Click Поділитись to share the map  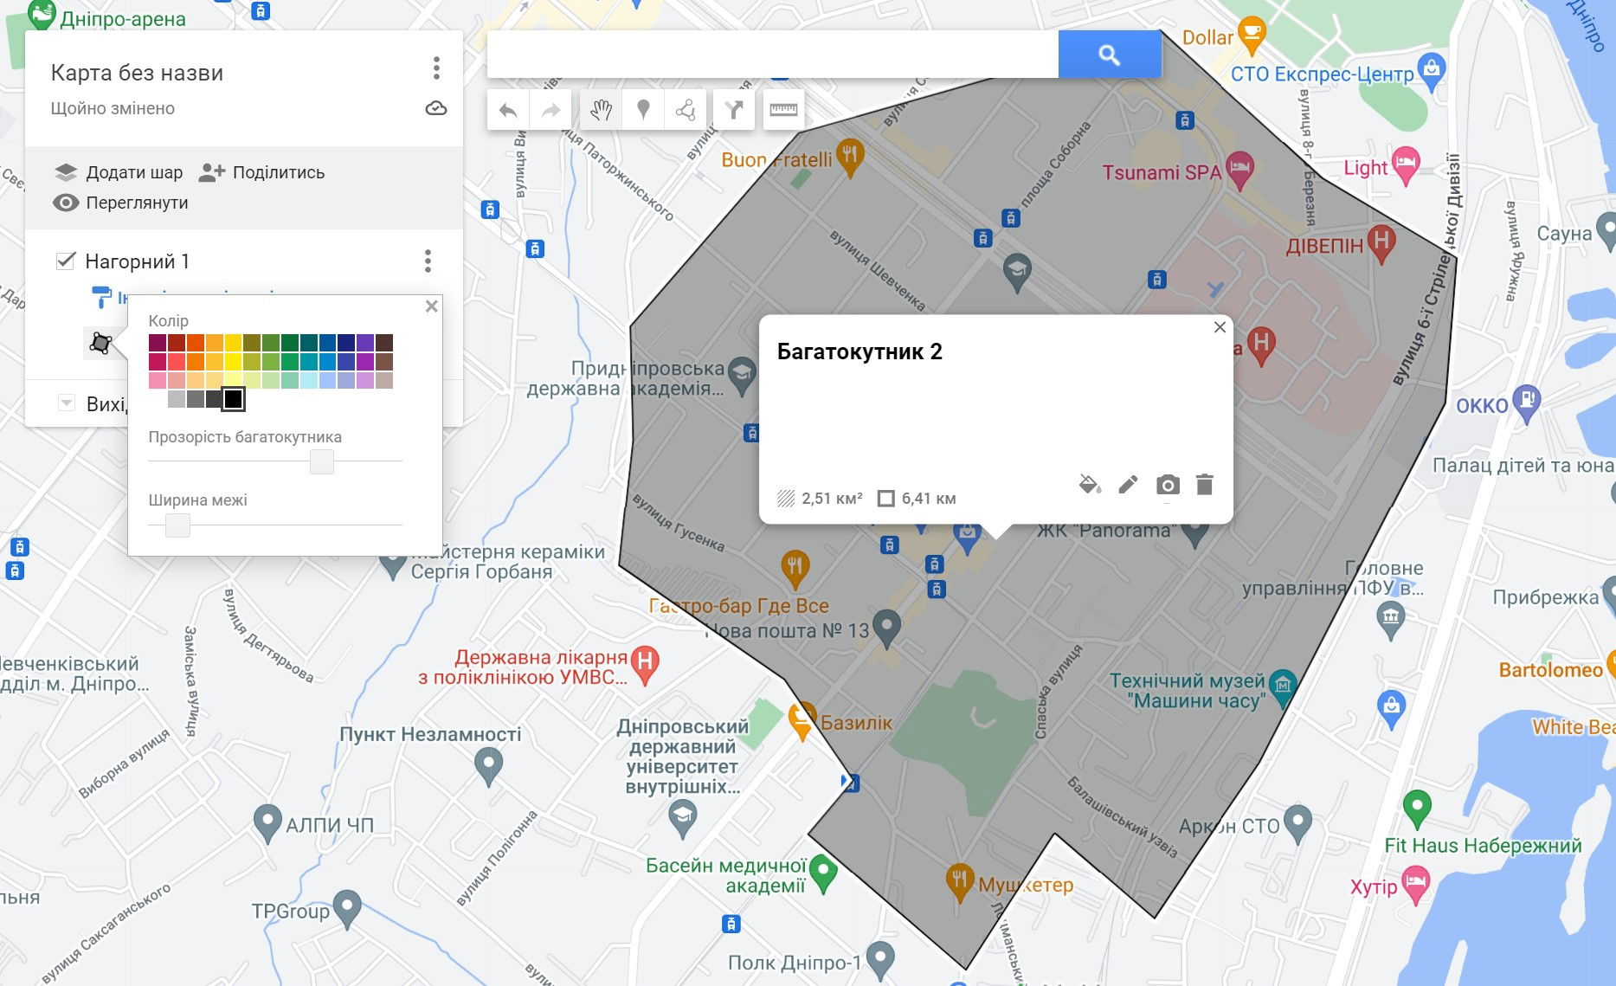261,172
